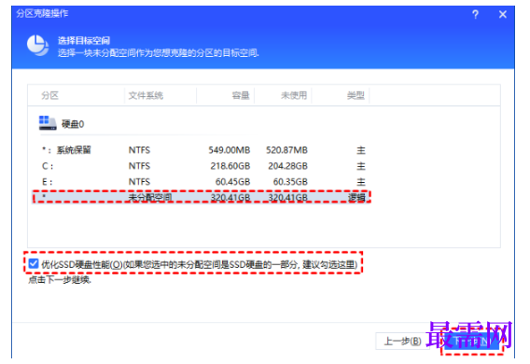This screenshot has height=364, width=530.
Task: Click the 549.00MB capacity value
Action: coord(230,150)
